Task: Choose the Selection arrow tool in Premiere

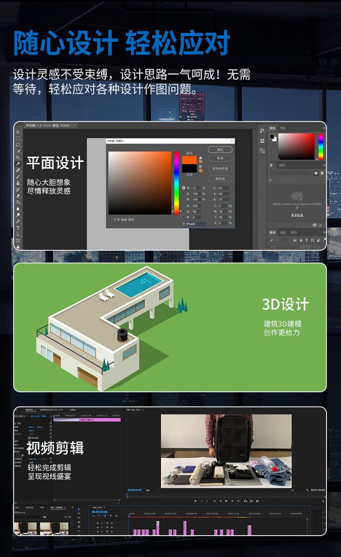Action: [x=79, y=509]
